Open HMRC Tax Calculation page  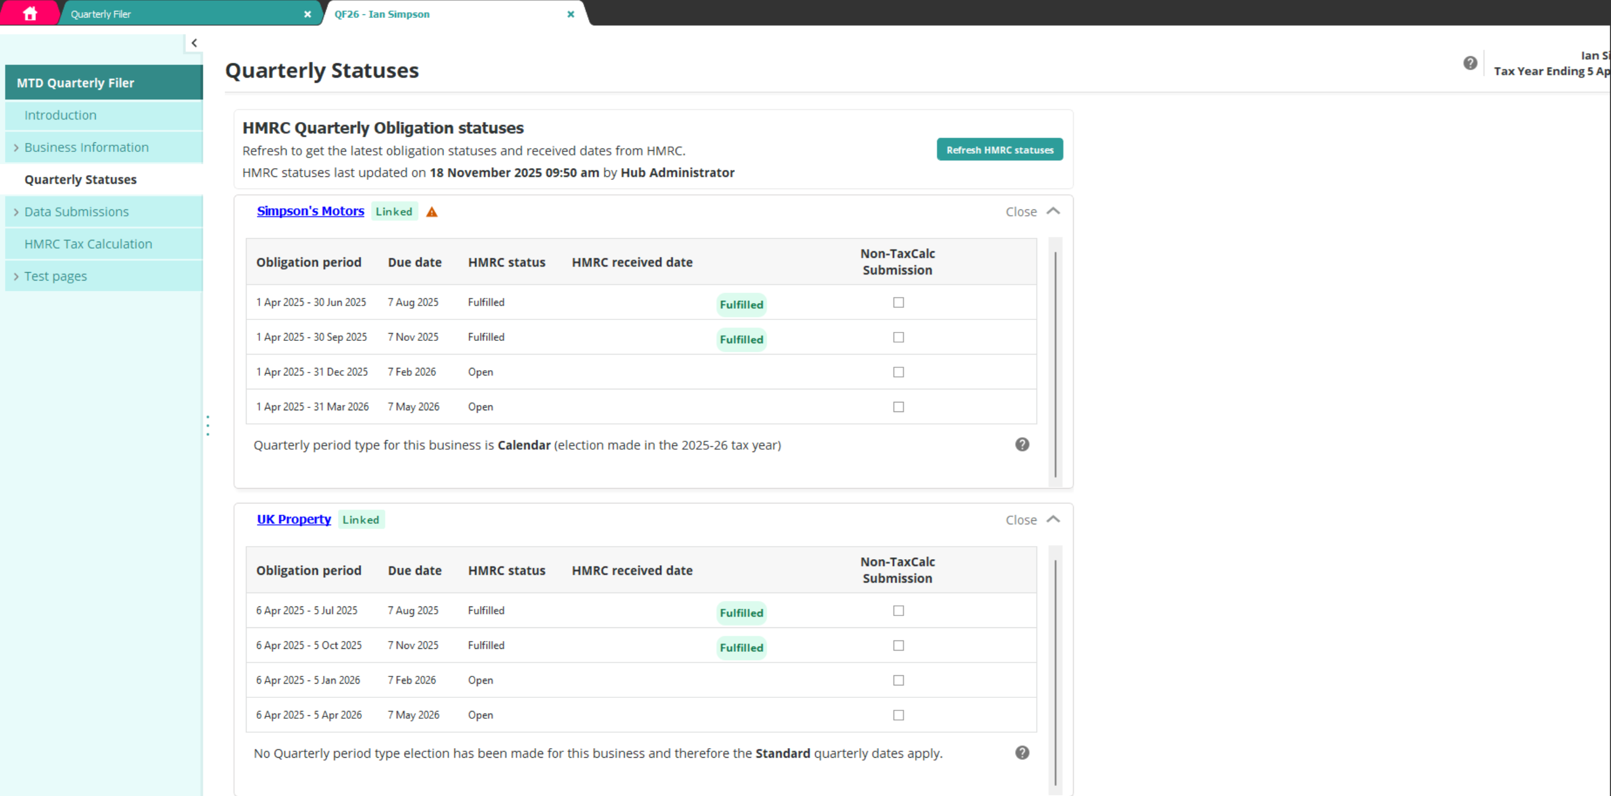104,243
